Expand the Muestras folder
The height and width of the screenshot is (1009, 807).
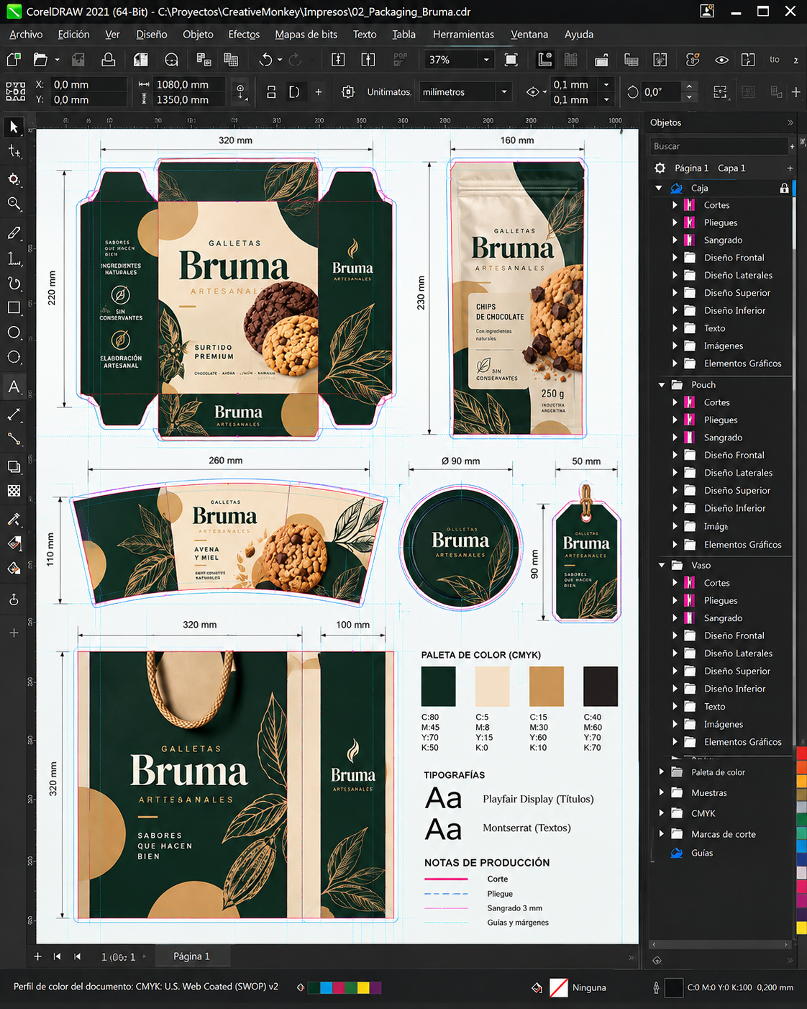coord(662,793)
